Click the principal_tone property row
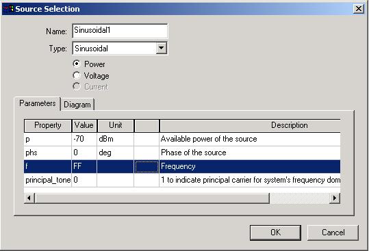 point(182,180)
